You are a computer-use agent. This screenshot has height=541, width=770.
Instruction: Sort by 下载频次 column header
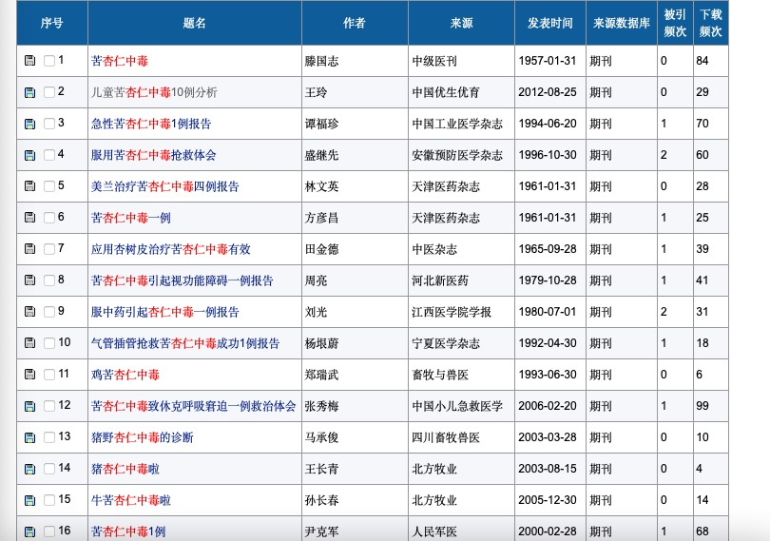[710, 23]
